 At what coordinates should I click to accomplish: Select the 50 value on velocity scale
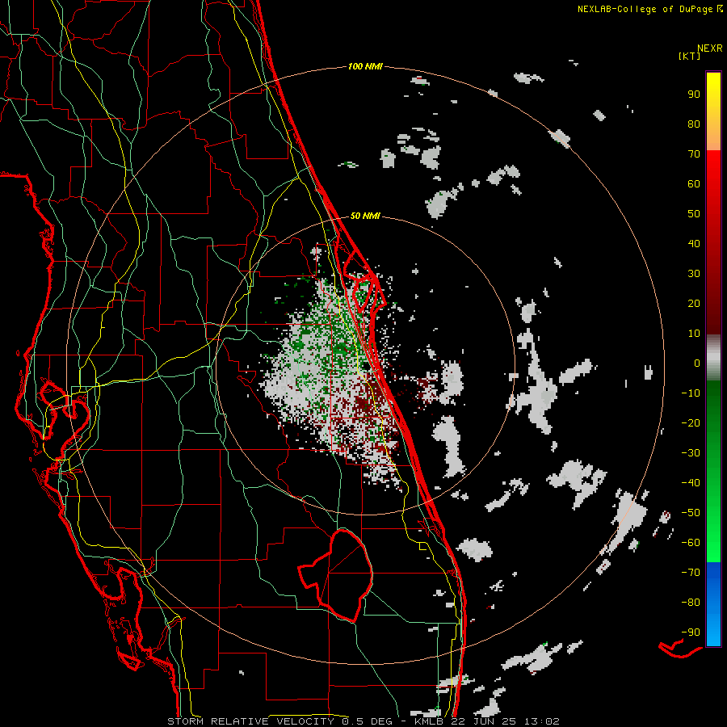tap(694, 214)
